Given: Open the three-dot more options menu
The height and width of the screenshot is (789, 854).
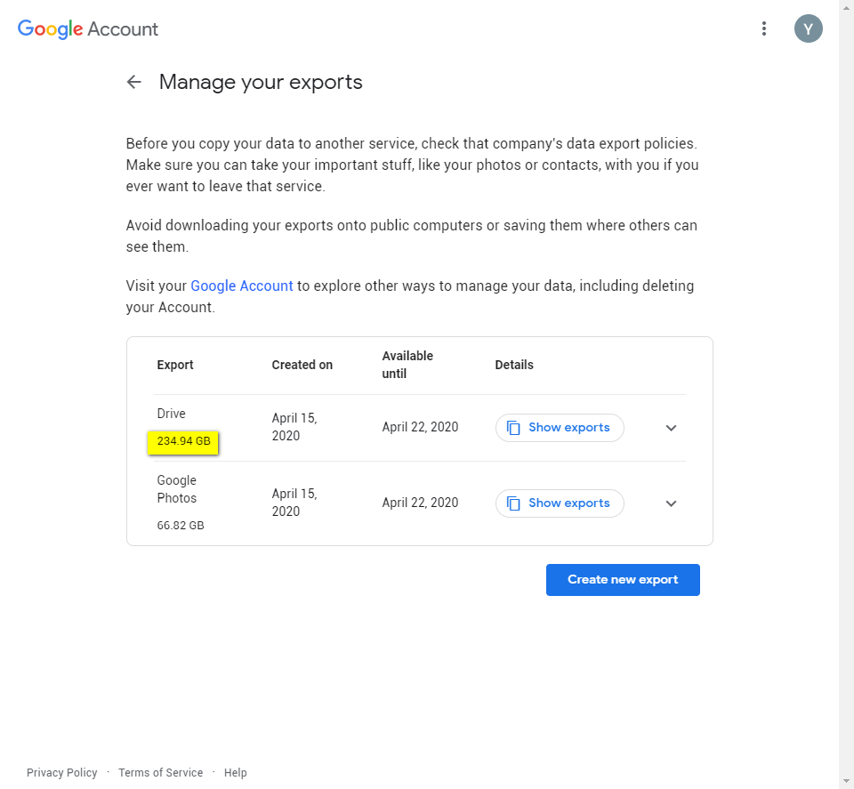Looking at the screenshot, I should coord(764,28).
